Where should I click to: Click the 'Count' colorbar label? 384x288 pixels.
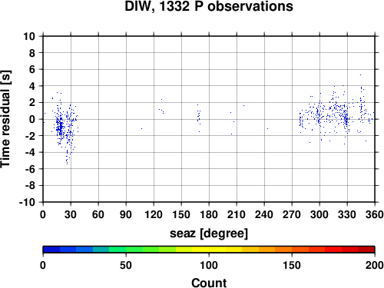[x=209, y=283]
